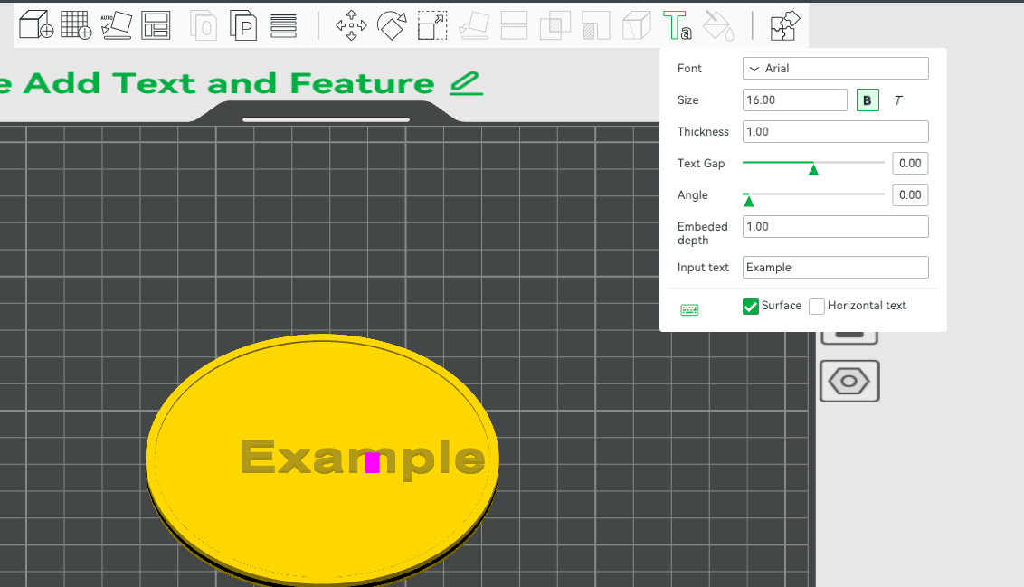Select the Rotate tool icon

pos(392,25)
